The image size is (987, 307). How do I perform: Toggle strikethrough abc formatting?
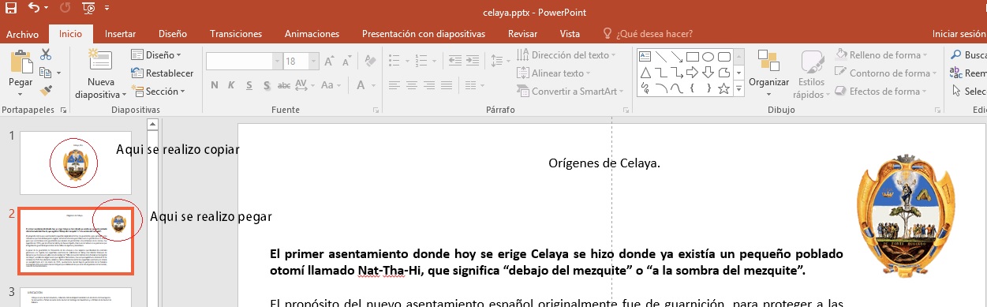284,85
